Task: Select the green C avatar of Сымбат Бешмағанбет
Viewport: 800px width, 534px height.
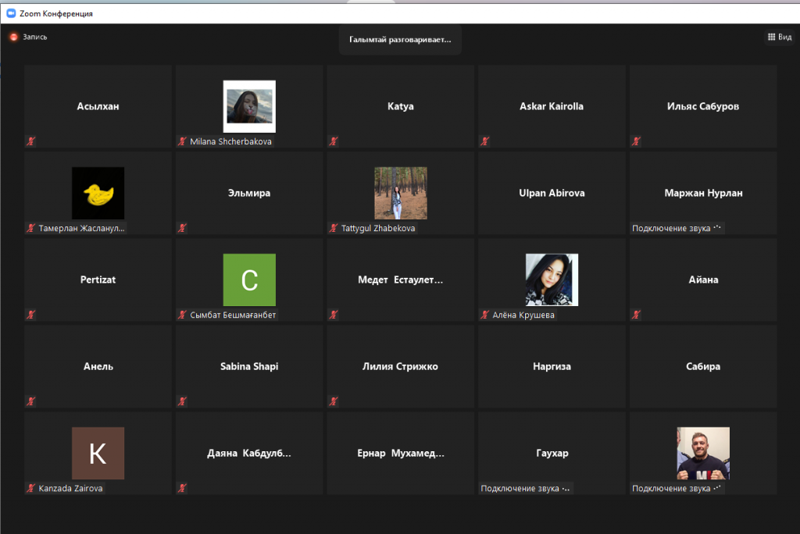Action: click(249, 279)
